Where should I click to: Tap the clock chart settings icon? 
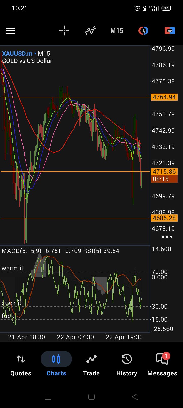(143, 31)
